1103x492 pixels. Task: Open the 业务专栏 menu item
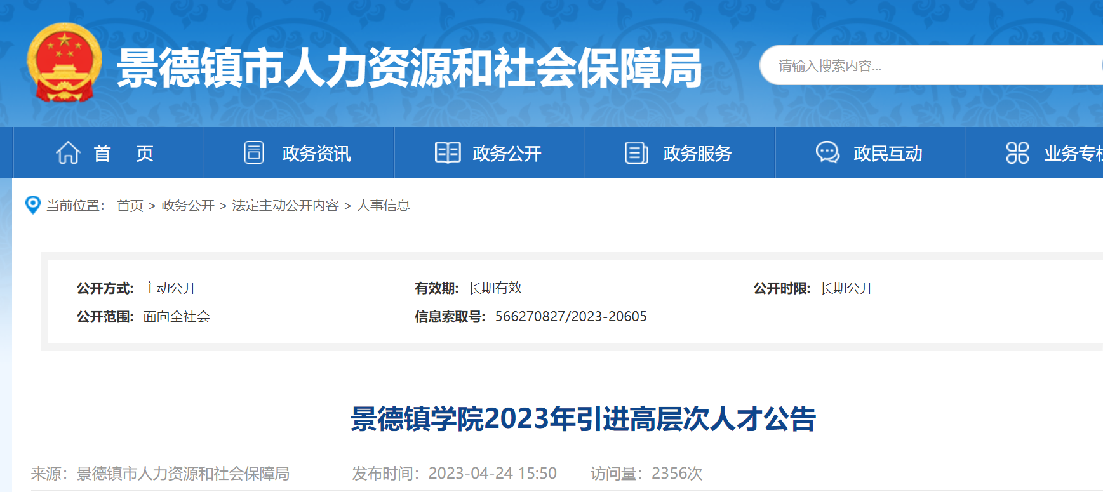(1035, 153)
